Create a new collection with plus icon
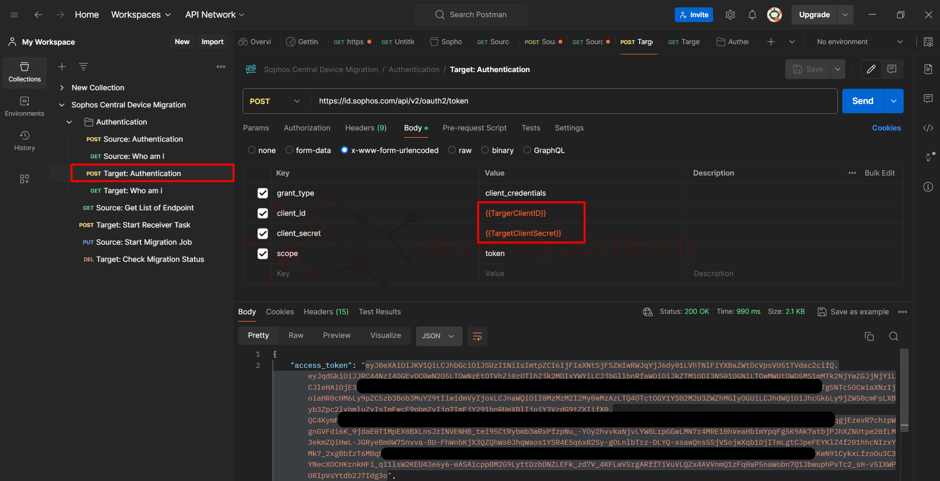This screenshot has width=940, height=481. pos(62,67)
